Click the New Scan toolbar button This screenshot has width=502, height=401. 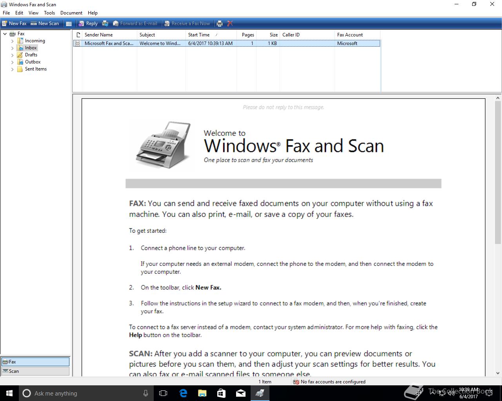click(45, 23)
